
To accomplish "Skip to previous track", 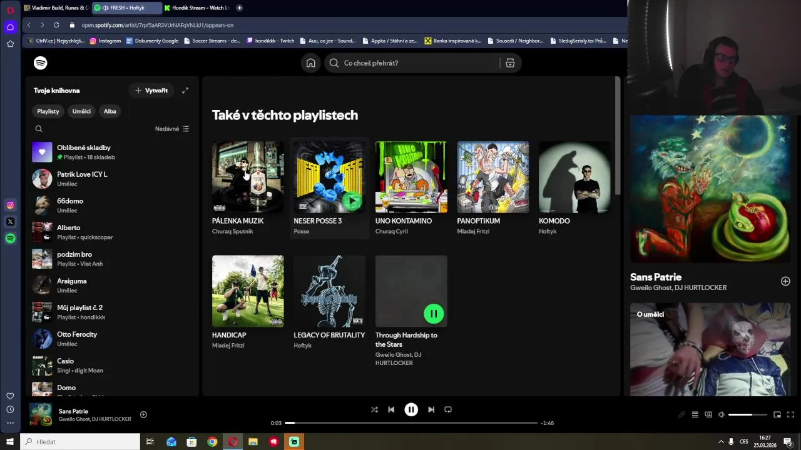I will click(x=391, y=409).
